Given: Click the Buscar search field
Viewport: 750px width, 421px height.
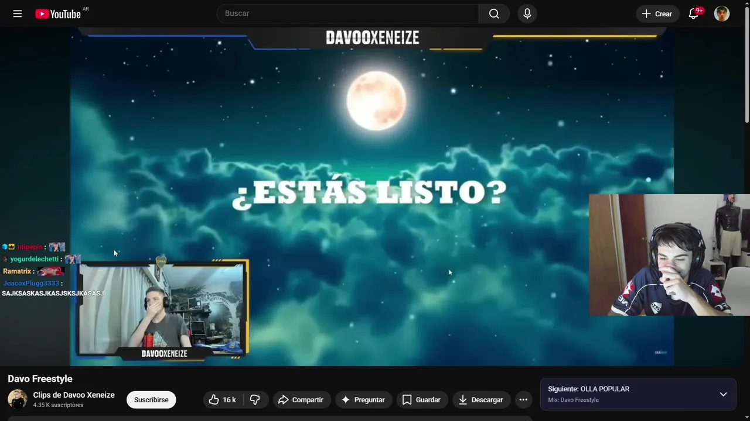Looking at the screenshot, I should [x=348, y=13].
